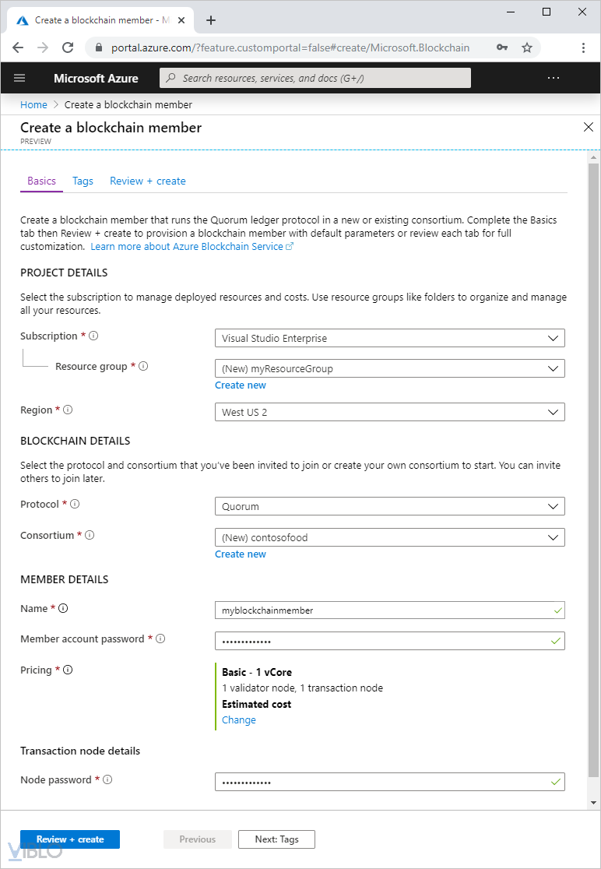Click the Pricing info icon
The image size is (601, 869).
click(68, 670)
